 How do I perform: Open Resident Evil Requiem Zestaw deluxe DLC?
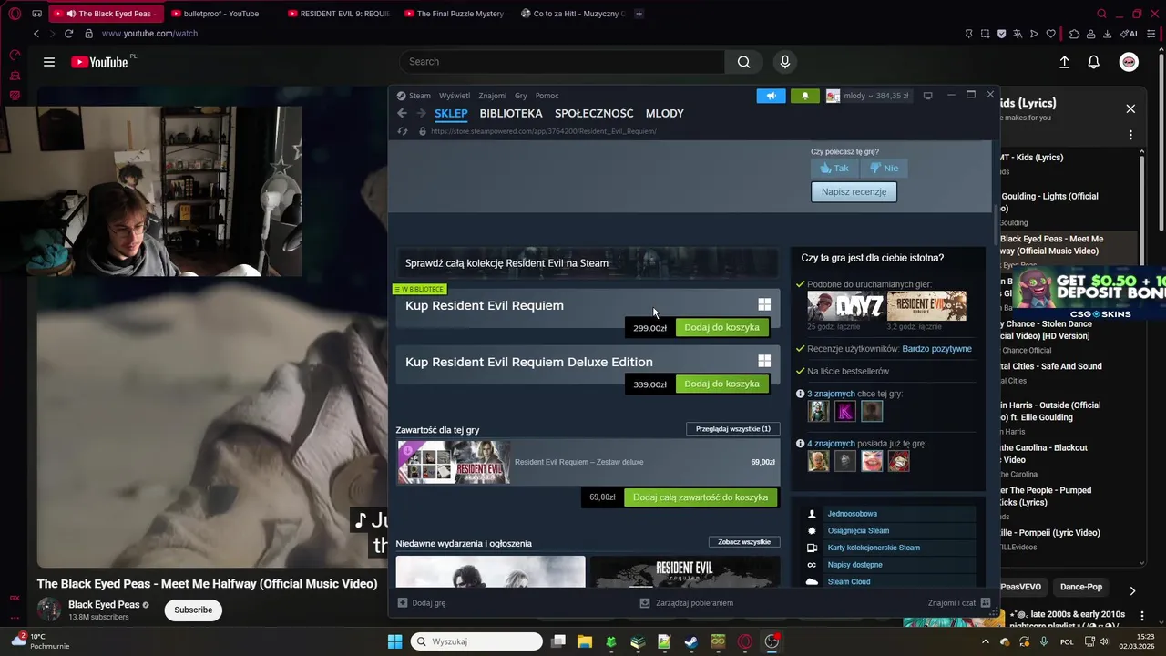(x=588, y=462)
